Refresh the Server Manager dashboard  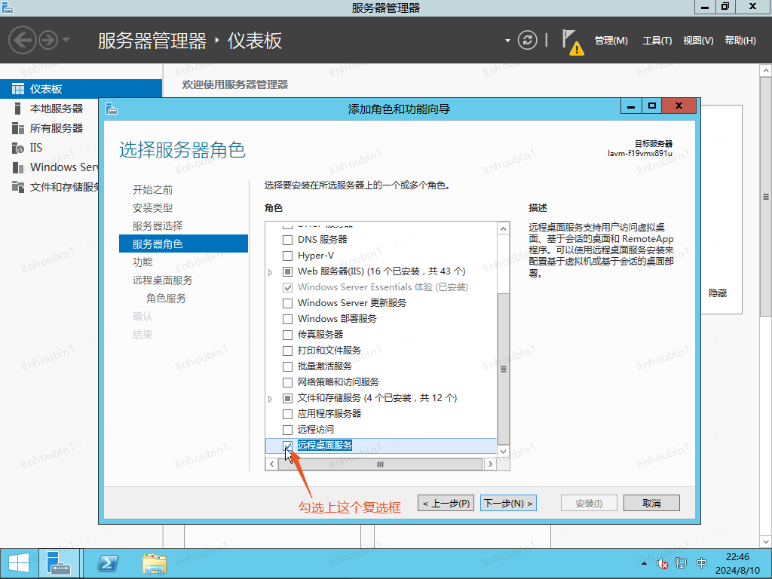527,40
